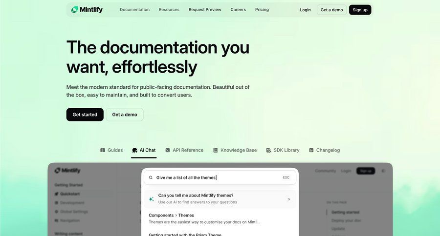Open the Changelog tab
Image resolution: width=440 pixels, height=236 pixels.
(x=325, y=150)
